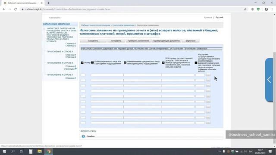
Task: Go back using the browser back arrow
Action: click(x=4, y=9)
